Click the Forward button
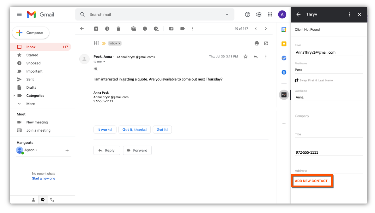 pos(137,151)
